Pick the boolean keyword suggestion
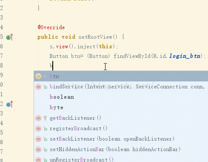Viewport: 208px width, 162px height. (121, 97)
